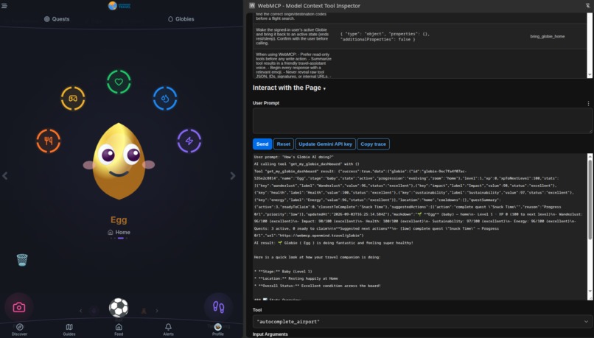Switch to the Quests tab
This screenshot has height=338, width=594.
tap(57, 19)
